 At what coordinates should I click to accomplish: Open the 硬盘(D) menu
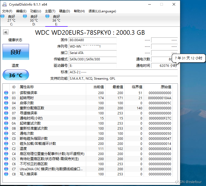[64, 11]
